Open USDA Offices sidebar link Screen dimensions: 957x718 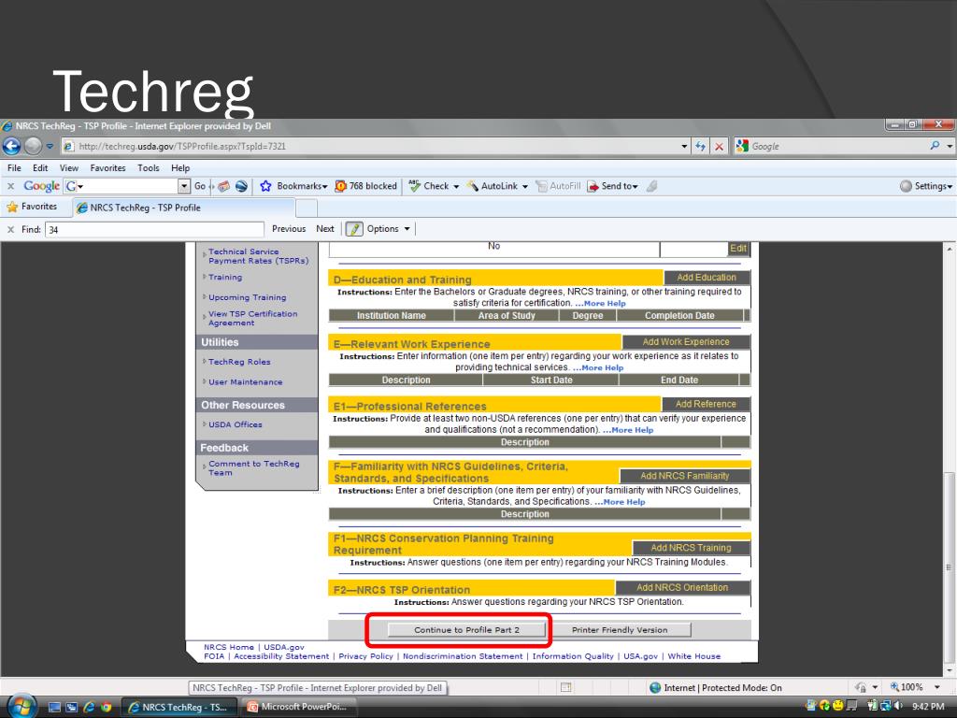(235, 424)
